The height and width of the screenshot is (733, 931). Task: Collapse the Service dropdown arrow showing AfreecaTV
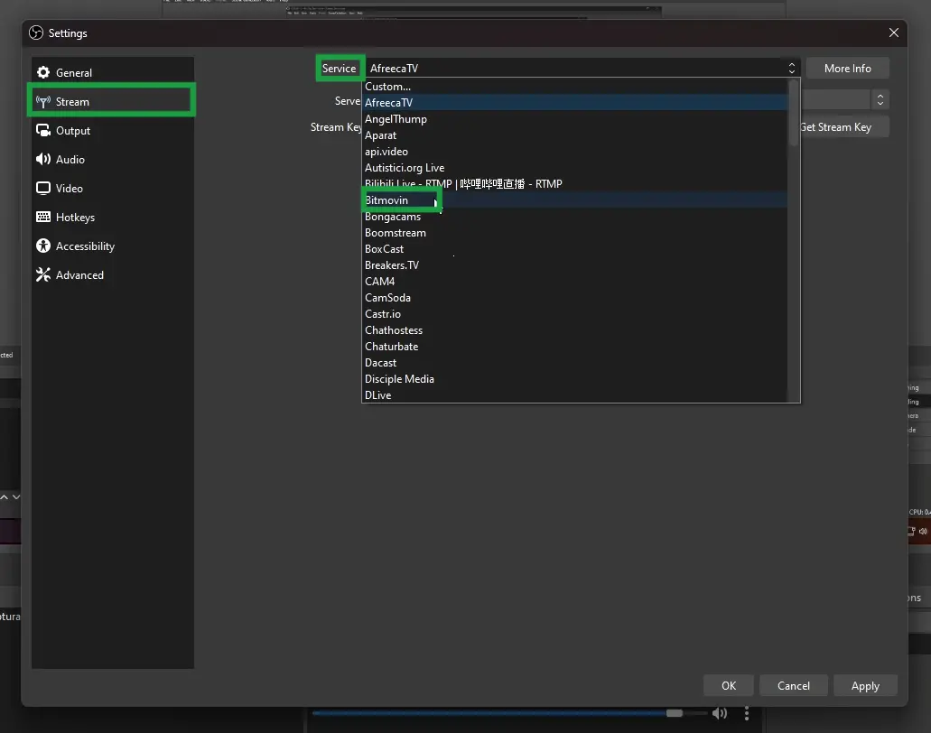click(791, 69)
